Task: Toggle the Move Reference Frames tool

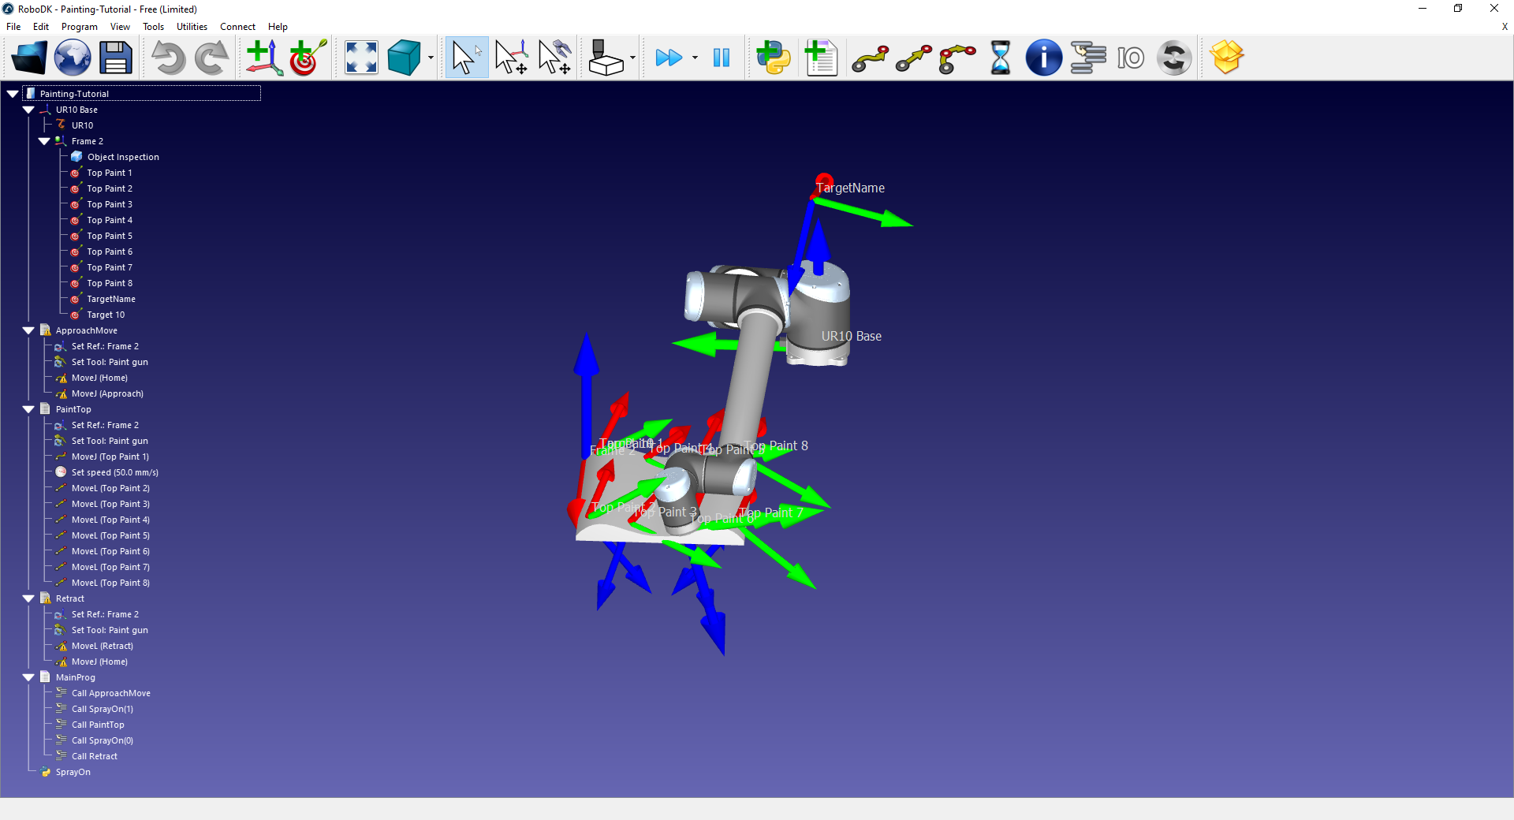Action: pos(511,58)
